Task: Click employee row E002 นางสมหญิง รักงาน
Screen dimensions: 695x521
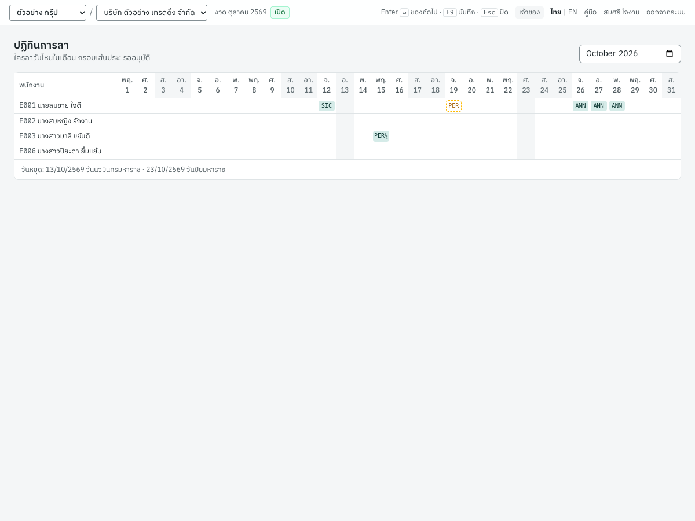Action: (x=348, y=121)
